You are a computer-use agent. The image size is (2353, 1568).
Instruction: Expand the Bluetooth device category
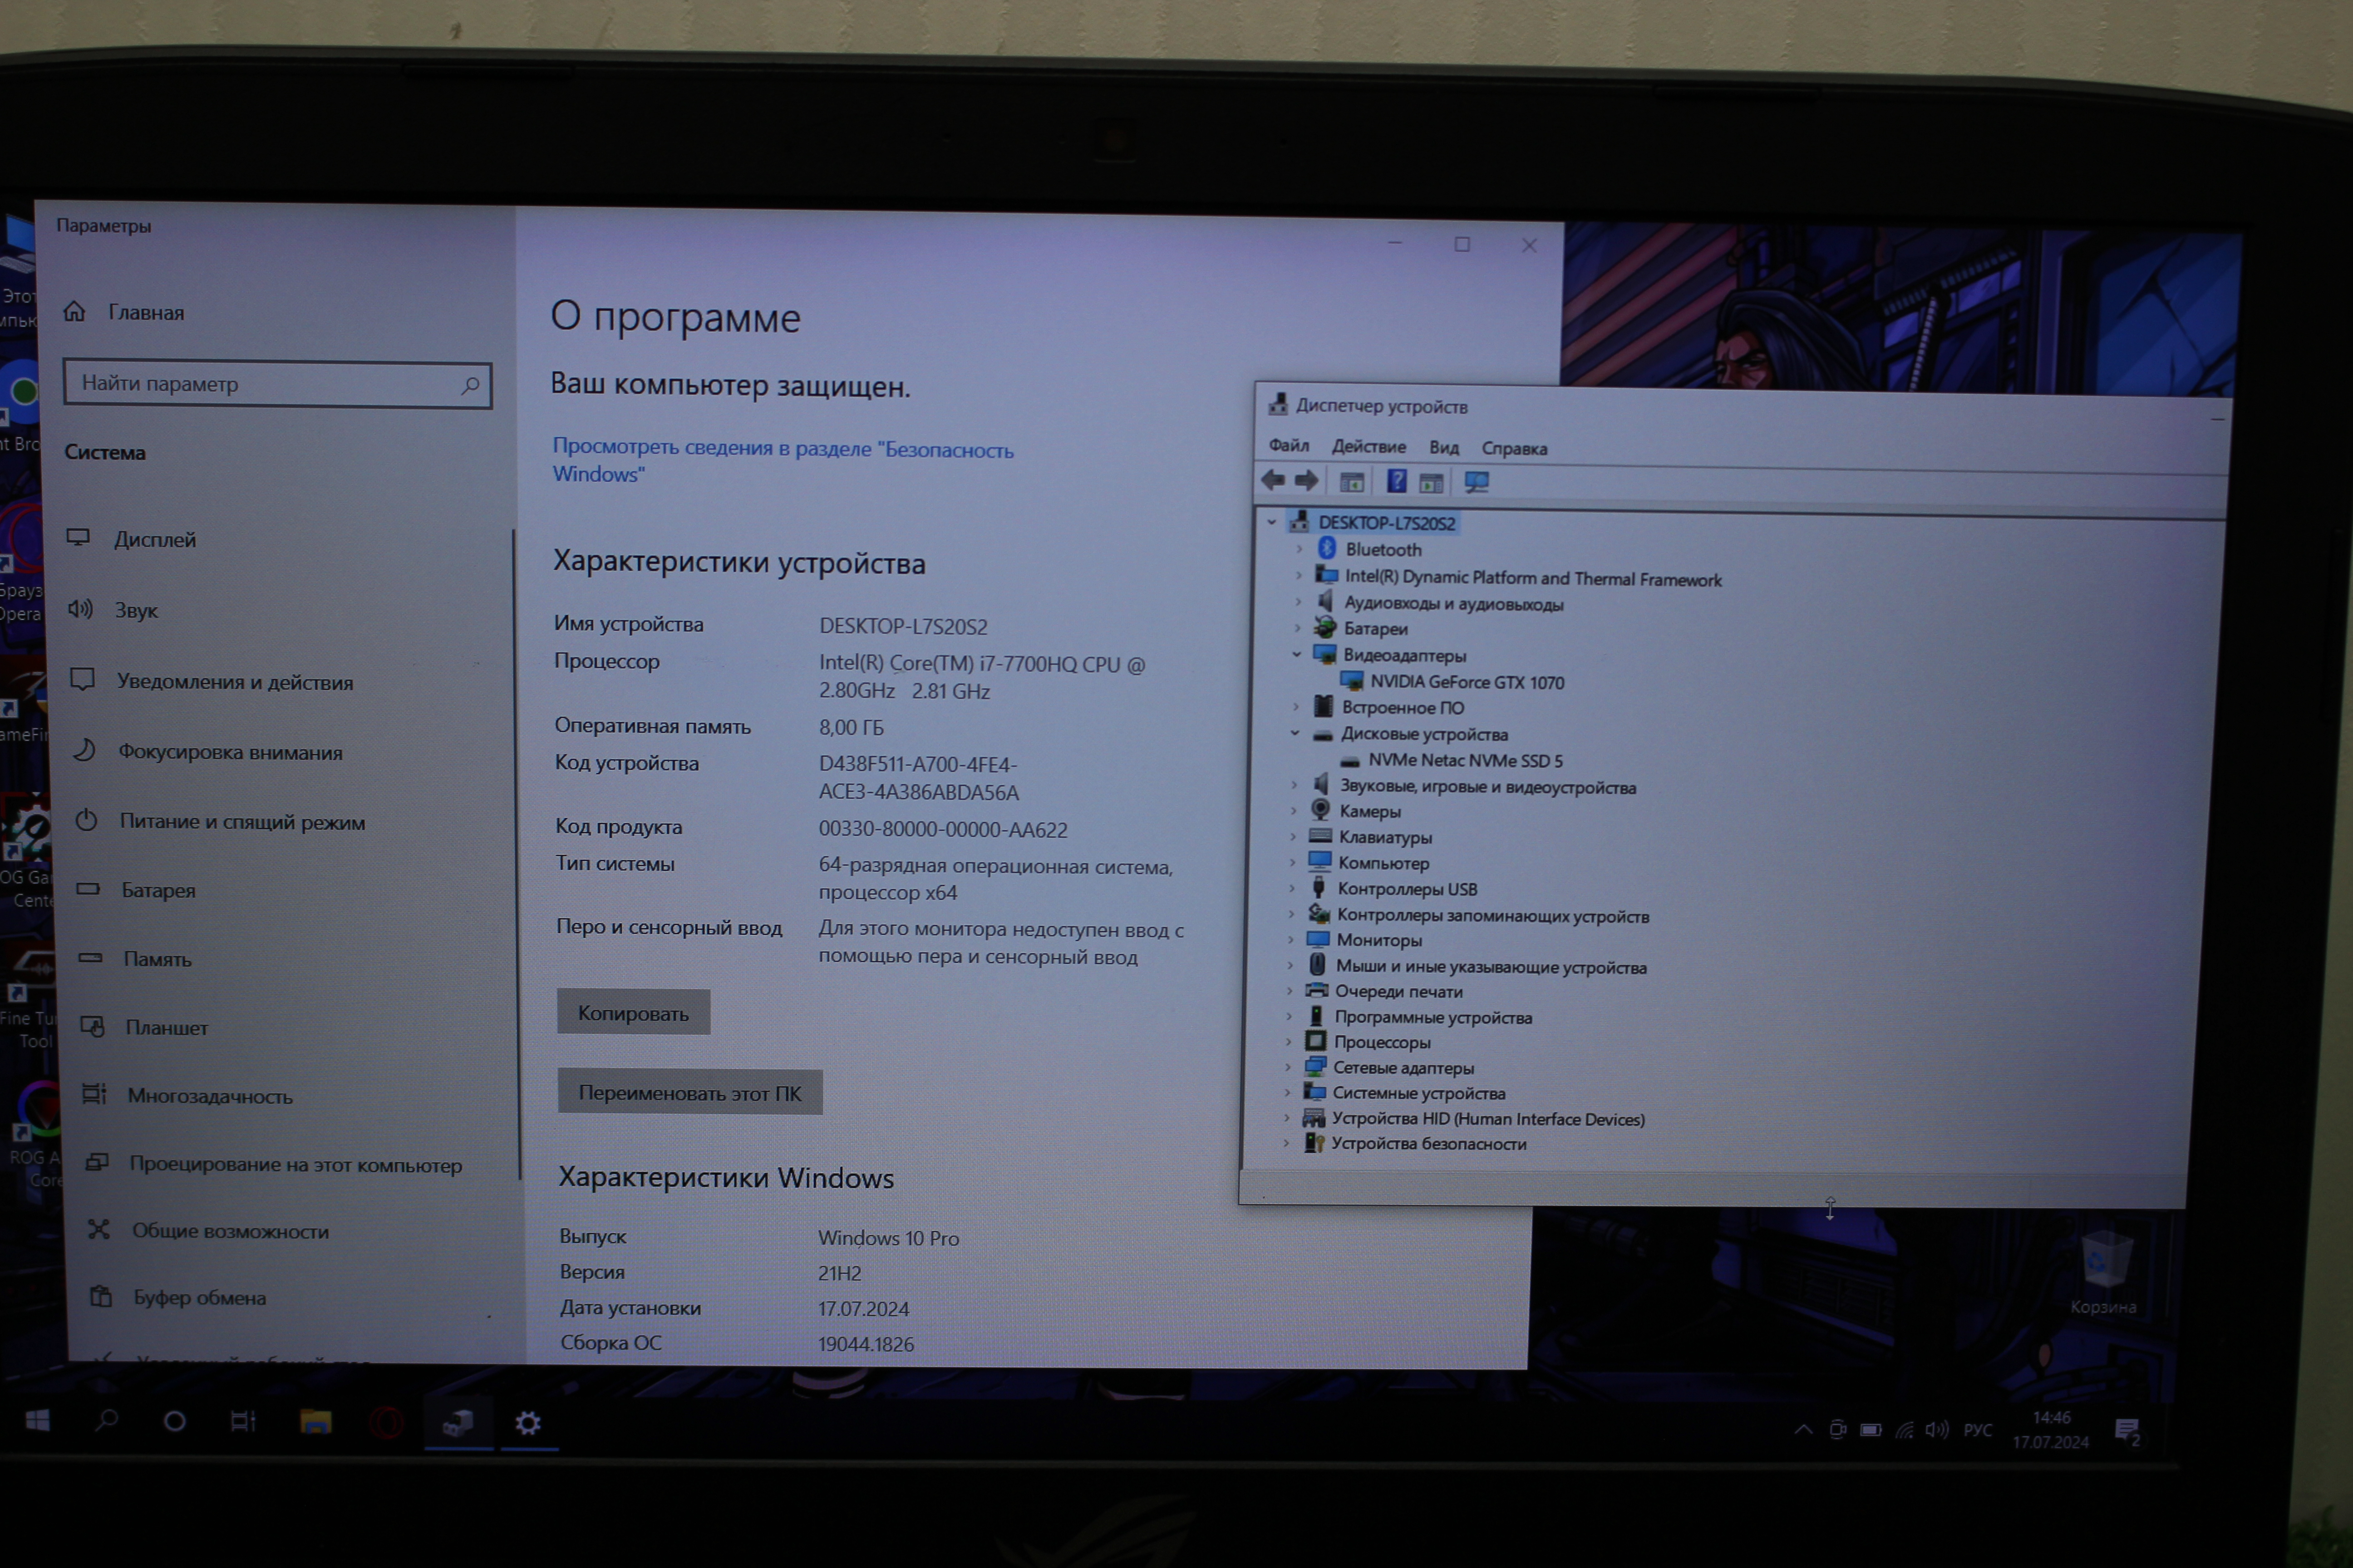point(1299,549)
